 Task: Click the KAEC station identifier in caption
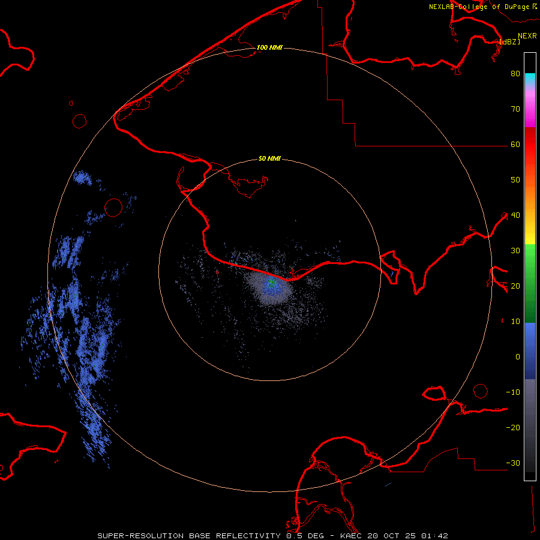tap(351, 536)
